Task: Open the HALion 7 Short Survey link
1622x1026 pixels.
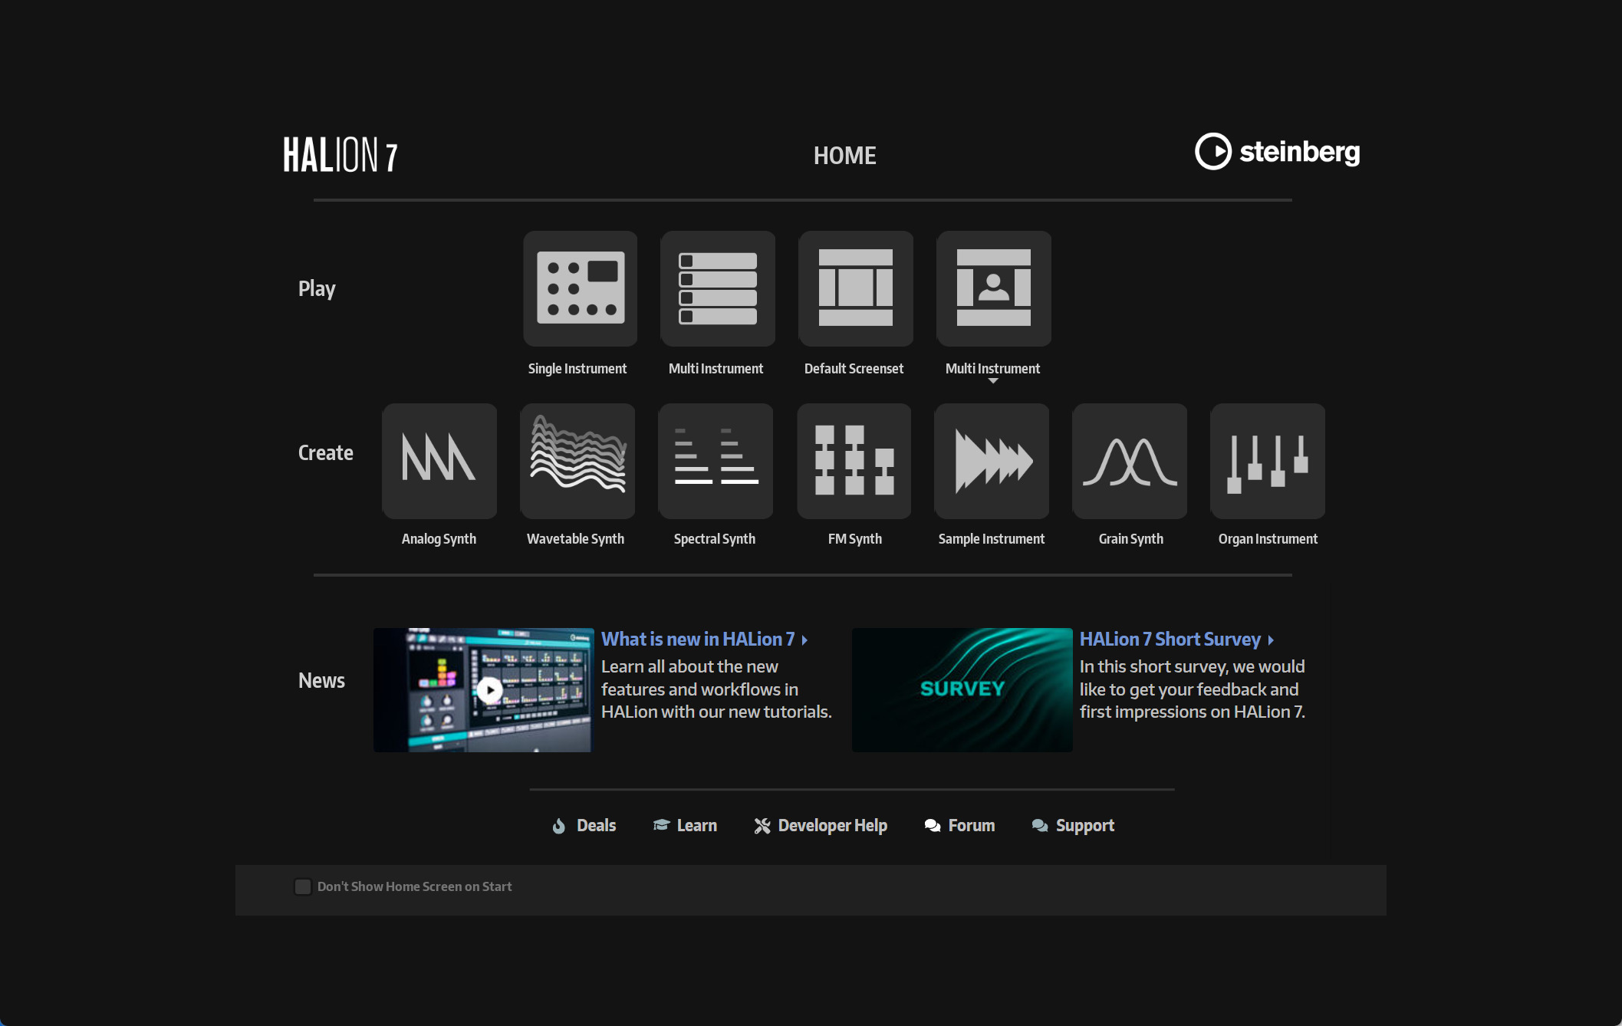Action: point(1176,639)
